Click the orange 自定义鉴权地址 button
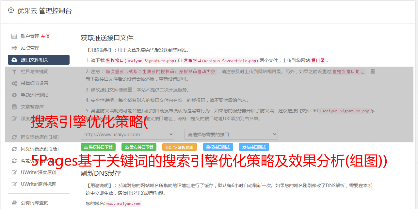This screenshot has width=418, height=209. coord(180,147)
